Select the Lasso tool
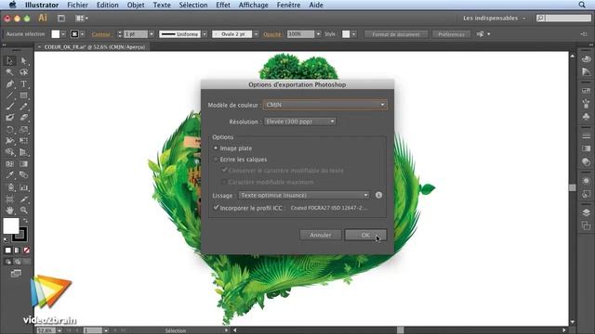 tap(23, 72)
